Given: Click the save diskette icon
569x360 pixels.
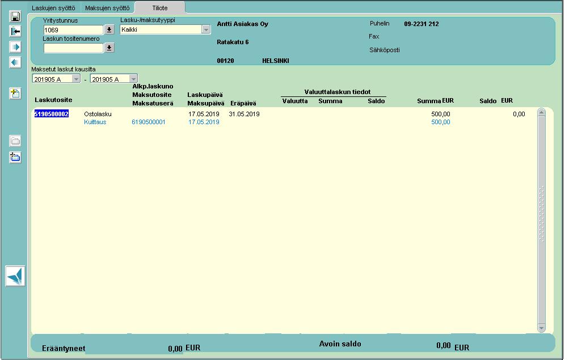Looking at the screenshot, I should coord(15,16).
